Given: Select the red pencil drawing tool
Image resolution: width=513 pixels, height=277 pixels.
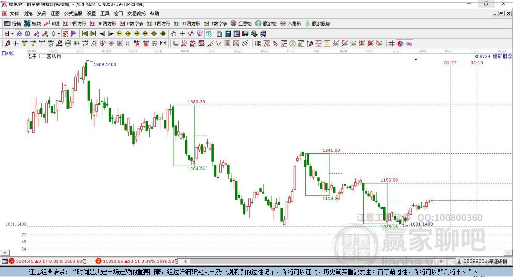Looking at the screenshot, I should pos(7,44).
